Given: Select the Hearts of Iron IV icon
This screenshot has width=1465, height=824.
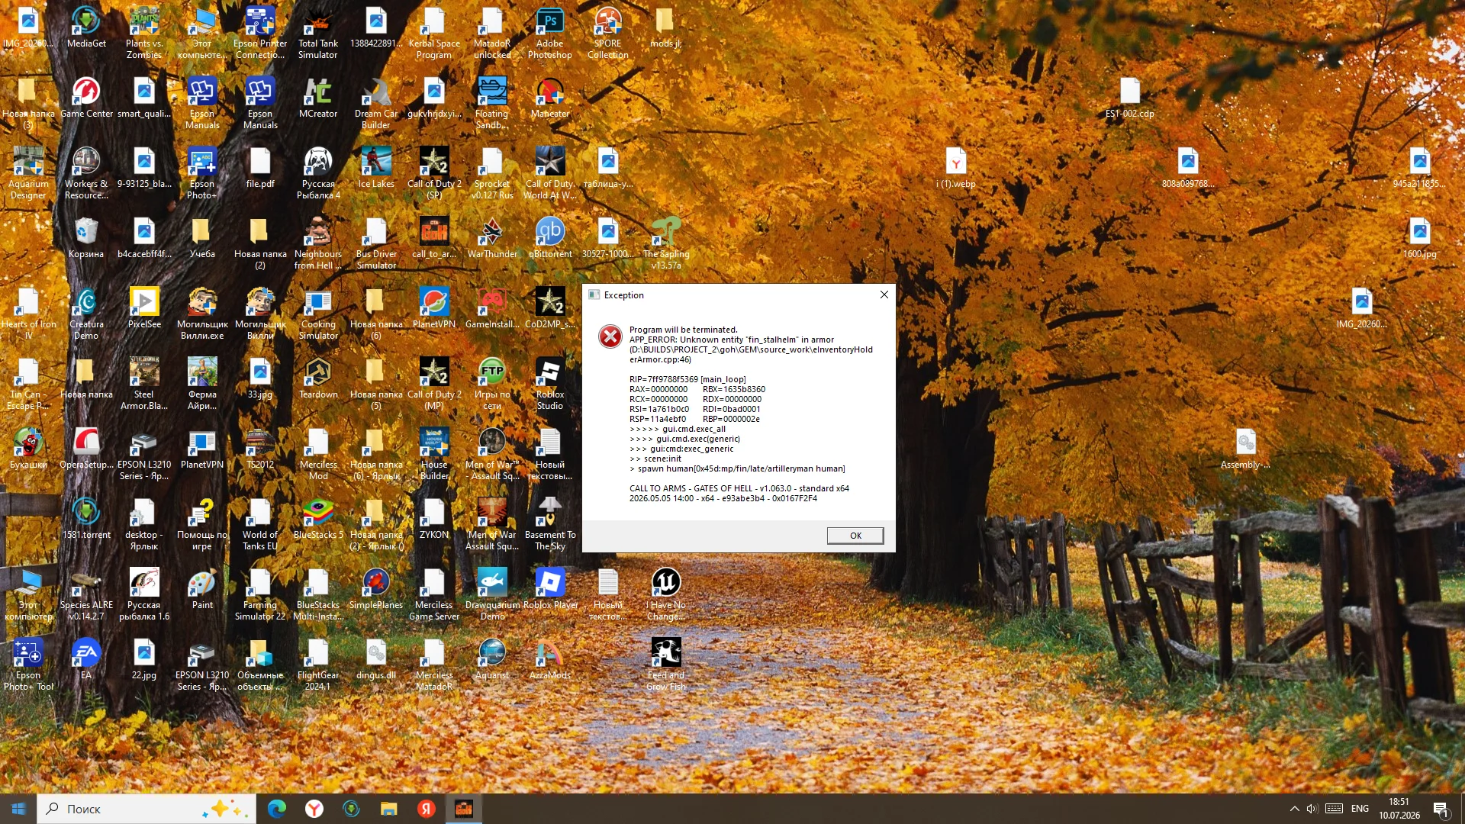Looking at the screenshot, I should [x=28, y=314].
